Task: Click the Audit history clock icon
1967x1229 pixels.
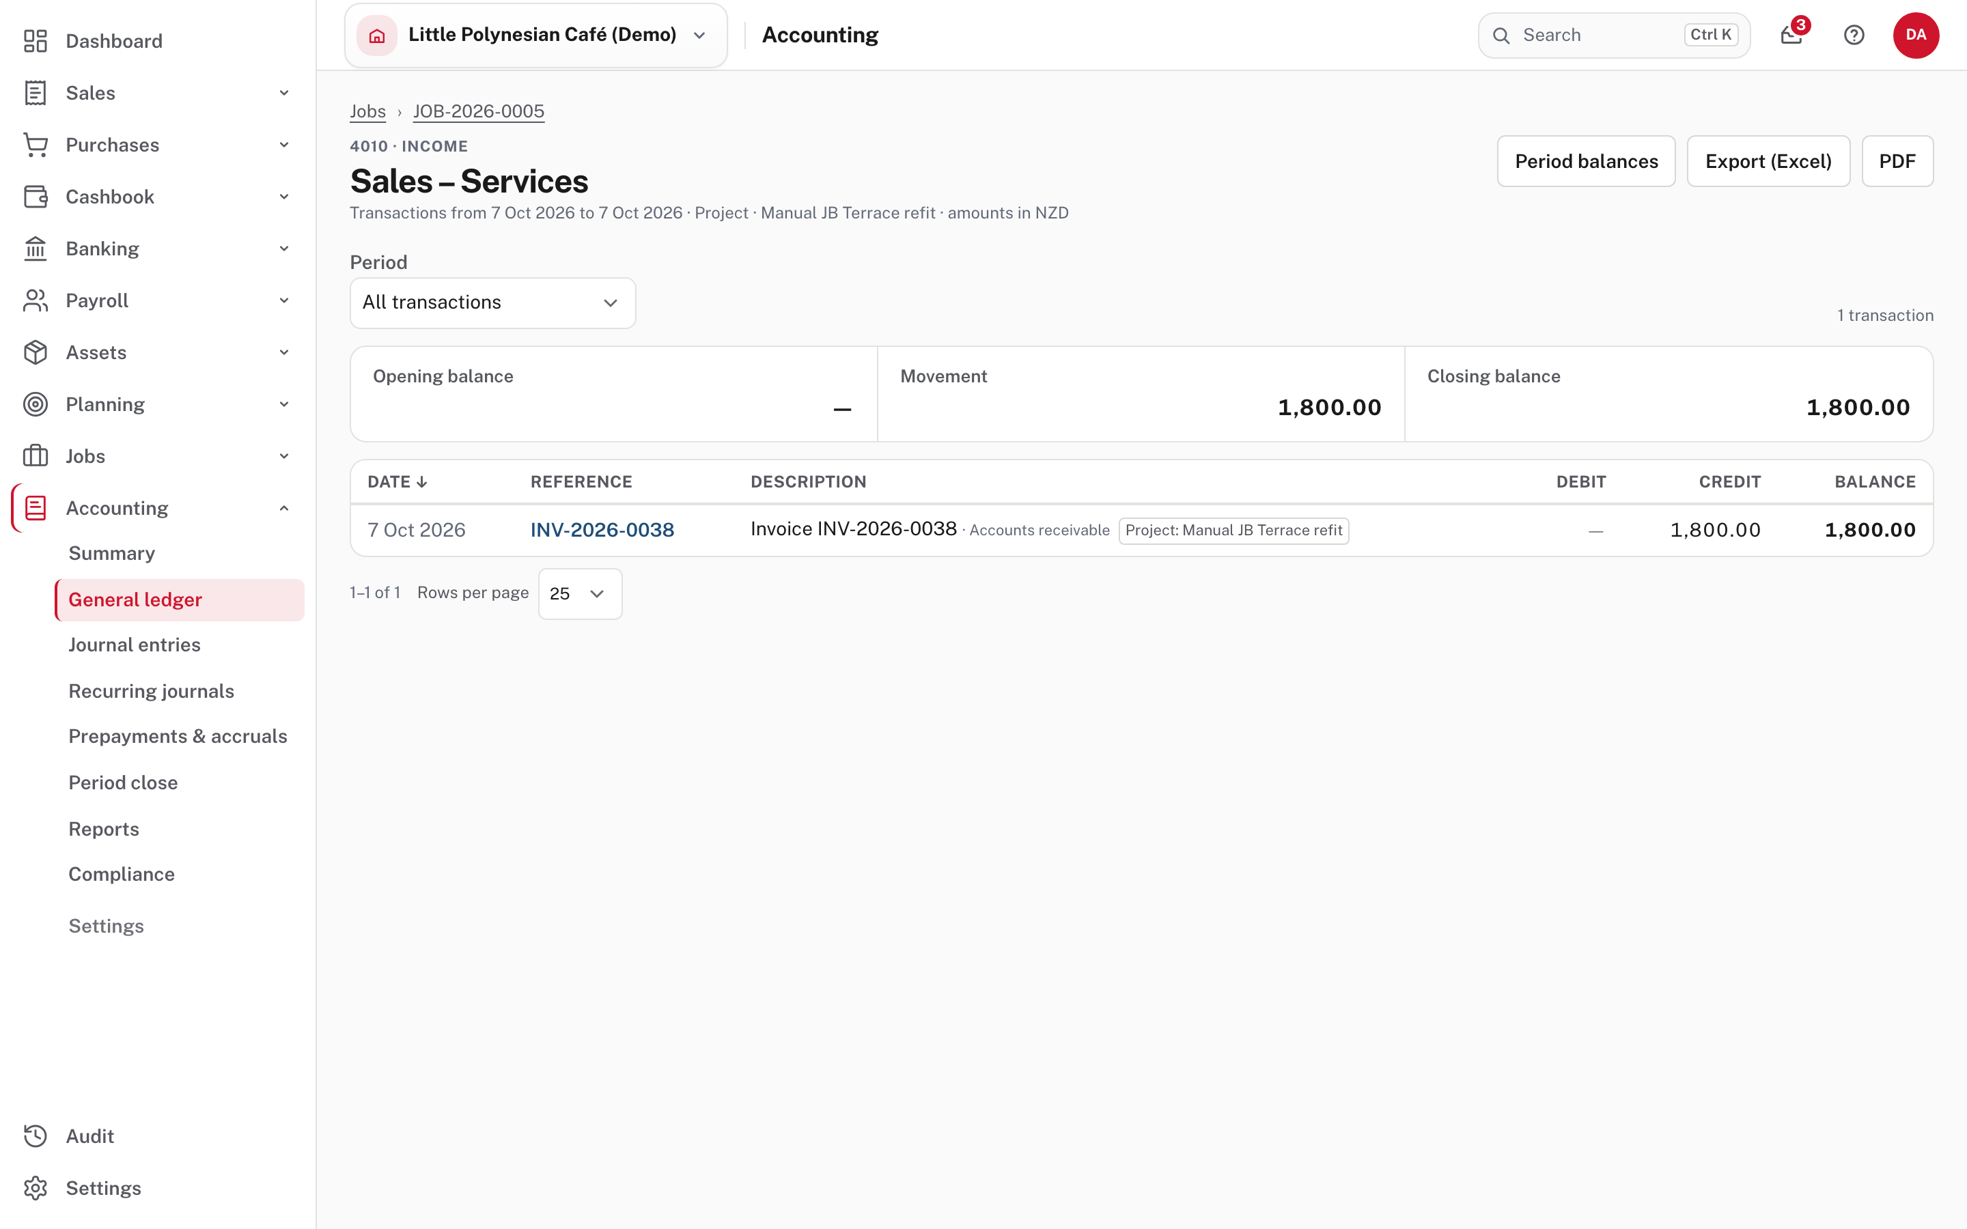Action: click(x=35, y=1136)
